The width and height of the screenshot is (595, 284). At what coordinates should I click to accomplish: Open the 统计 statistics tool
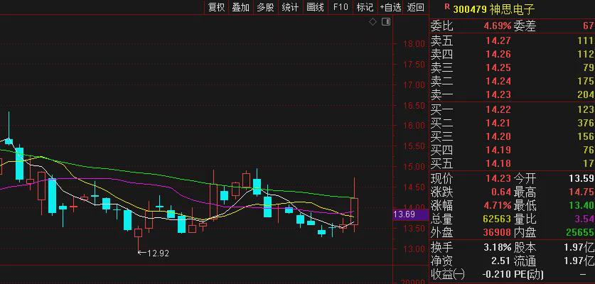290,7
